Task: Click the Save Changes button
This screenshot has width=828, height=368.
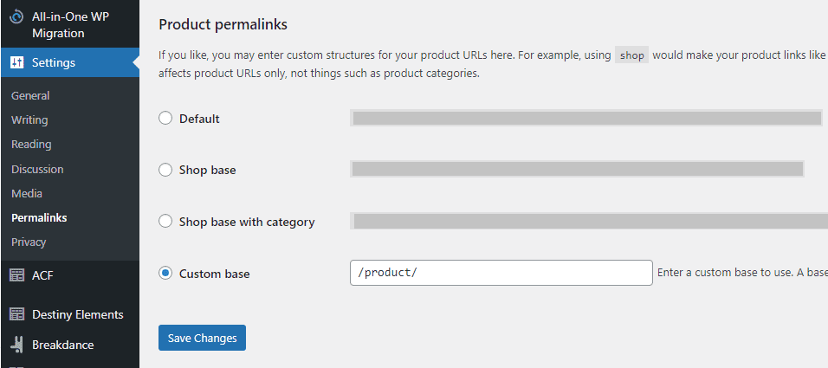Action: (202, 338)
